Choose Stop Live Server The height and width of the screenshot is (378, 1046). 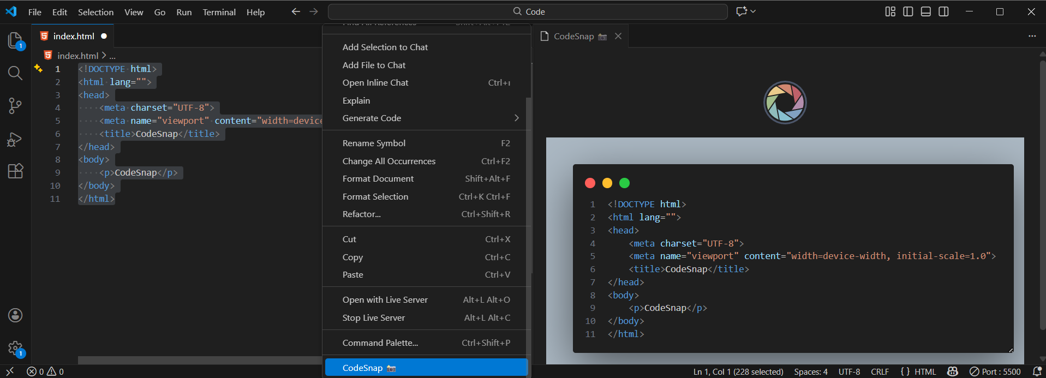(x=426, y=317)
